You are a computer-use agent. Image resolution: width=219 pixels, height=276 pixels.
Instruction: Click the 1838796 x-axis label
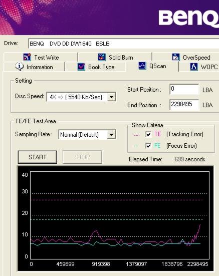(x=172, y=264)
